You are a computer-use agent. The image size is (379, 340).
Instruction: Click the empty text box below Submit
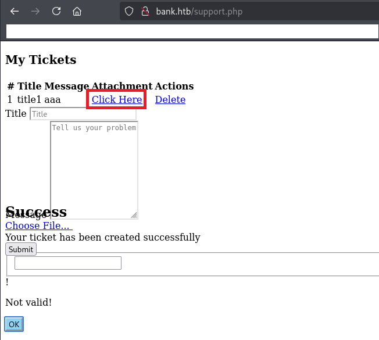tap(67, 263)
